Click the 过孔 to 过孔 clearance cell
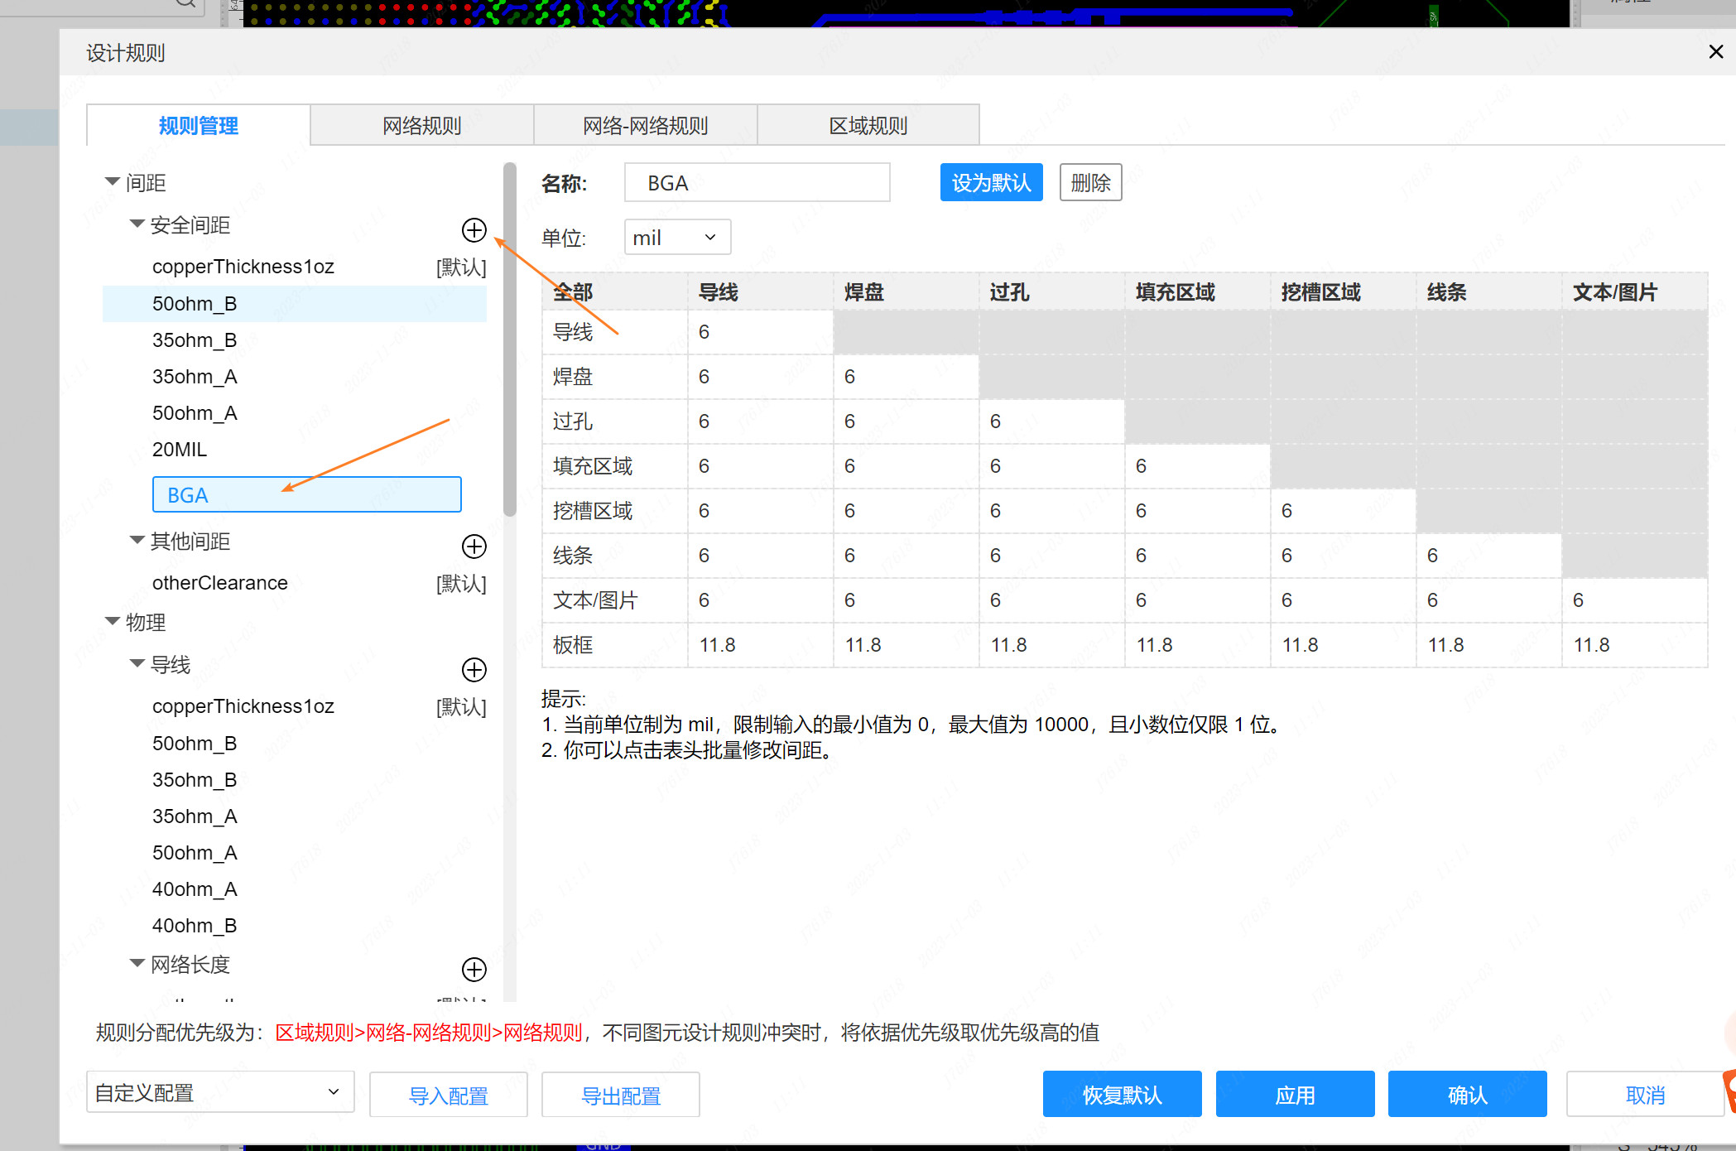1736x1151 pixels. coord(1051,421)
